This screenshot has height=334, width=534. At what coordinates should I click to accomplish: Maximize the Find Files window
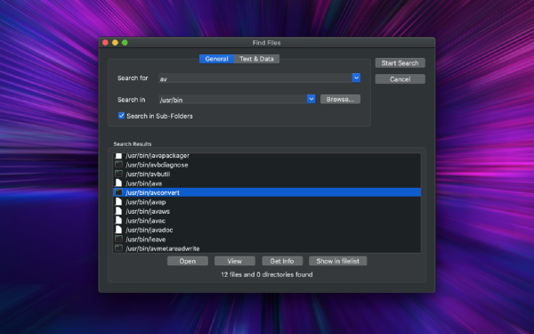pos(125,43)
